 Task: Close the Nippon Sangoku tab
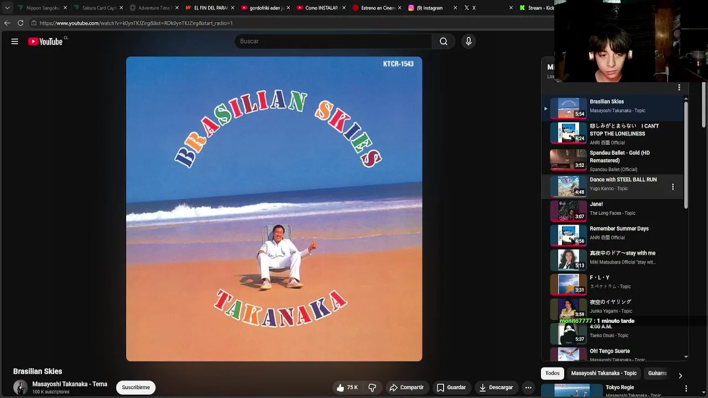[65, 8]
